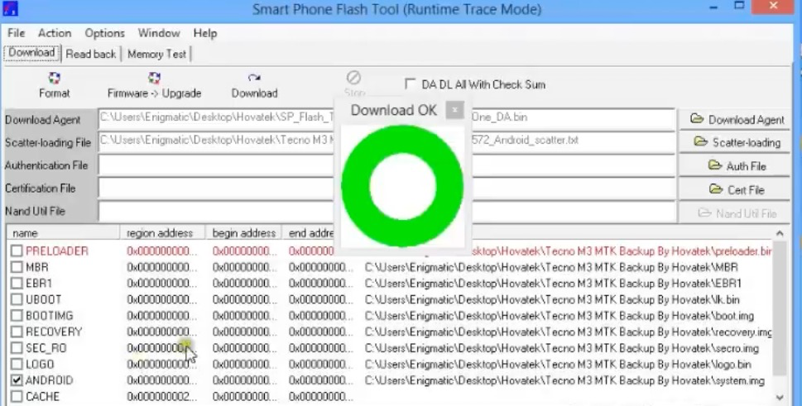The width and height of the screenshot is (802, 406).
Task: Click the Certification File input field
Action: click(387, 188)
